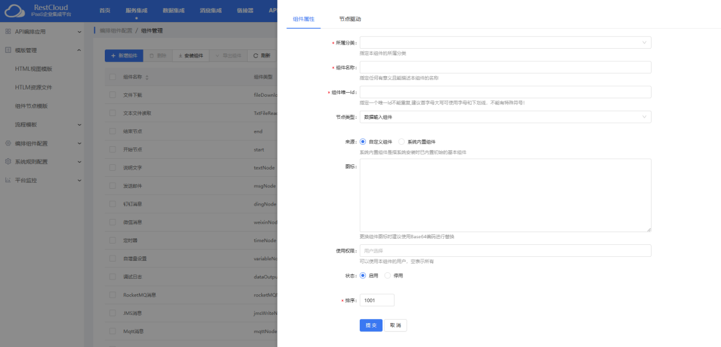Click the 系统规则配置 gear icon in sidebar
This screenshot has height=347, width=721.
click(8, 161)
